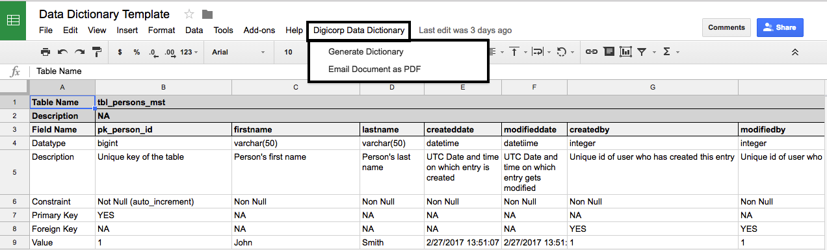Image resolution: width=827 pixels, height=250 pixels.
Task: Click the Print icon in toolbar
Action: (x=46, y=52)
